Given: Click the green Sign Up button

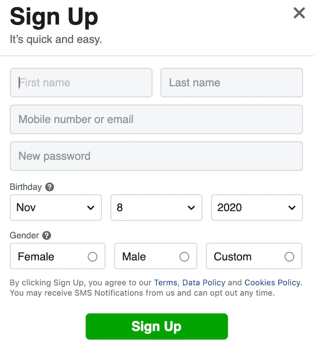Looking at the screenshot, I should pyautogui.click(x=157, y=326).
